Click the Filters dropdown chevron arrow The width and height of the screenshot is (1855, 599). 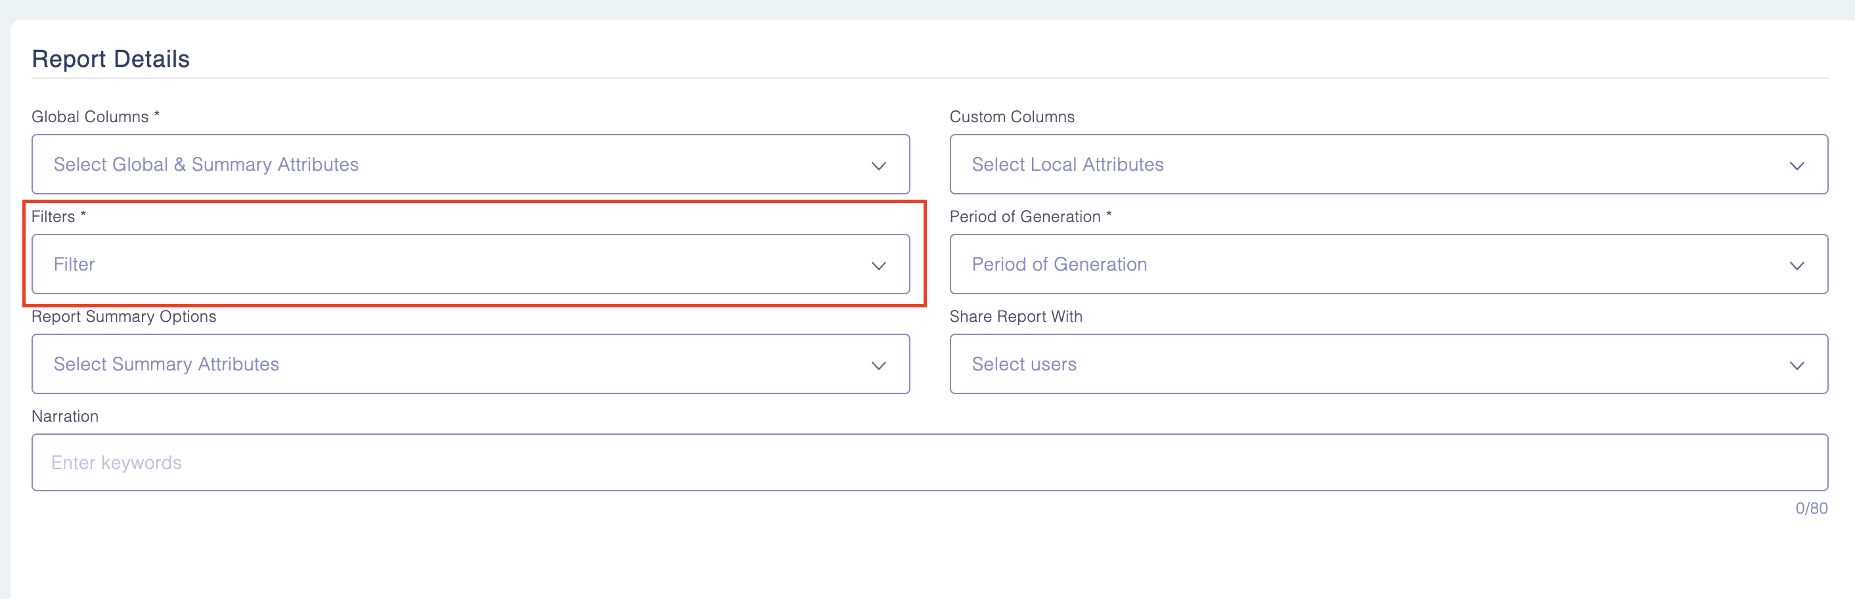point(878,265)
